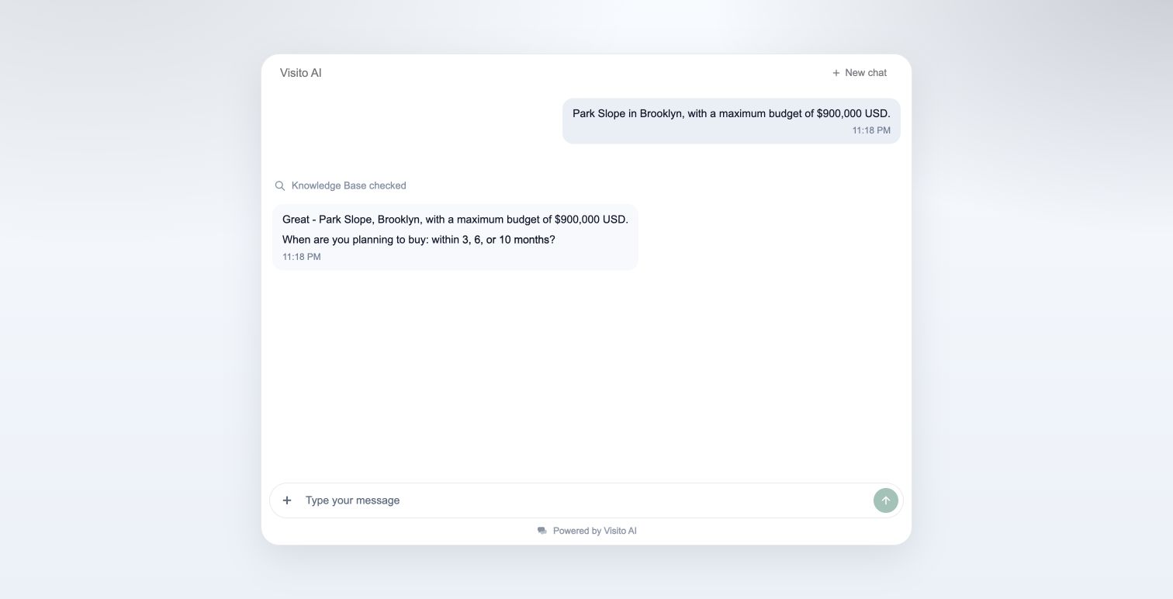This screenshot has width=1173, height=599.
Task: Click the 11:18 PM timestamp under assistant reply
Action: 302,257
